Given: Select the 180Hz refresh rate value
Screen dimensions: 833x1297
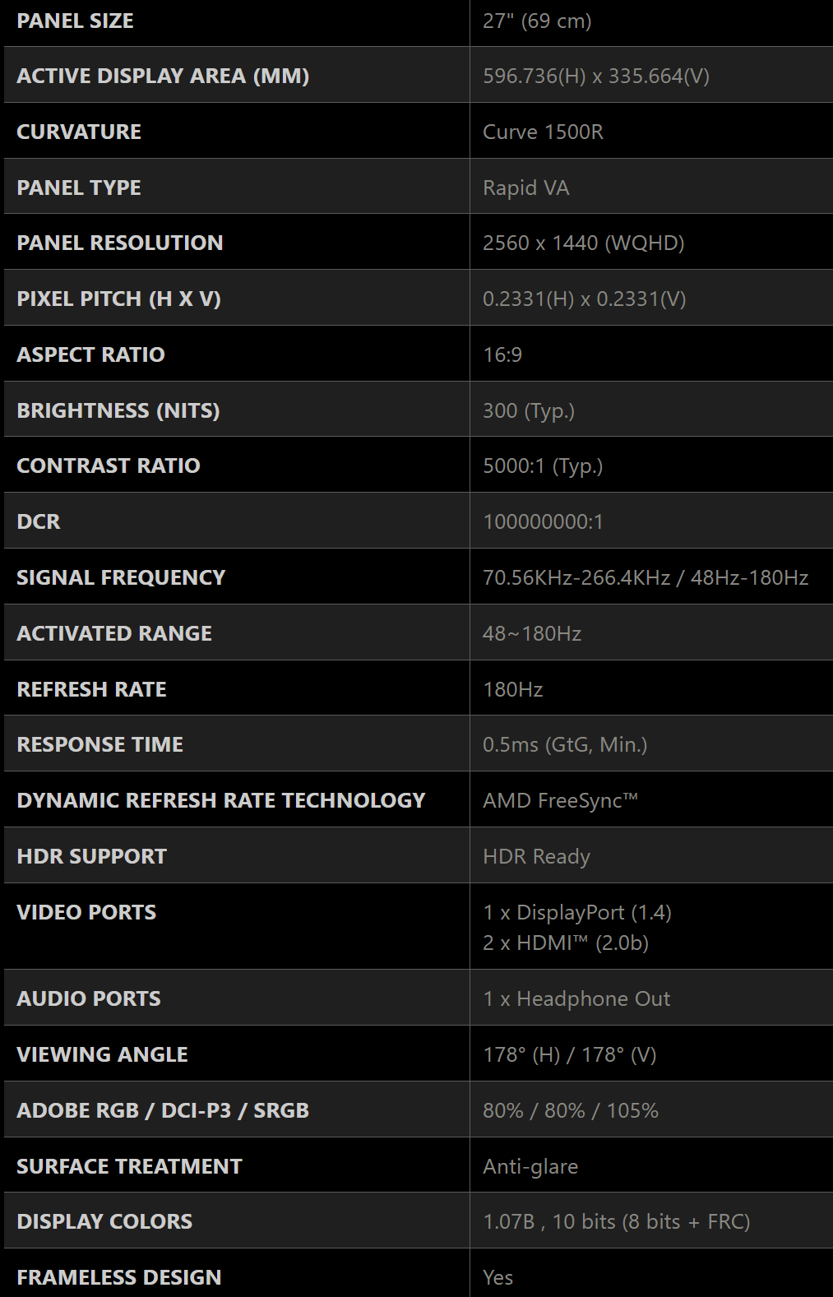Looking at the screenshot, I should pos(513,689).
